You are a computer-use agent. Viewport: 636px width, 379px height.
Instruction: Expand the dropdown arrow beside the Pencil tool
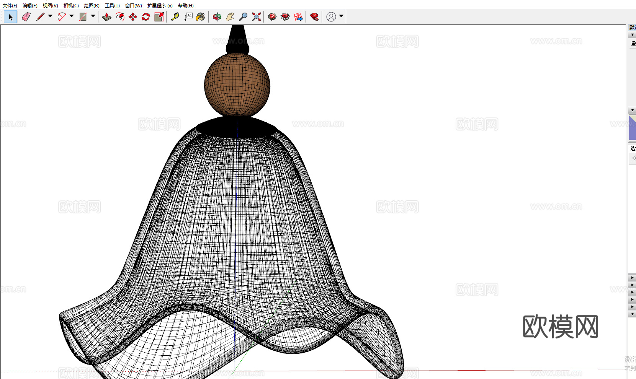click(x=50, y=16)
